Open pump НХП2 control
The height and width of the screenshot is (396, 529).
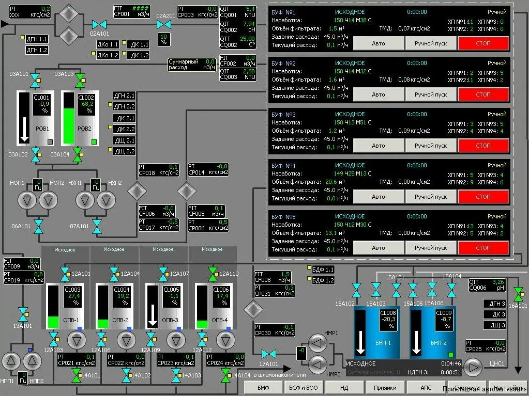[107, 200]
